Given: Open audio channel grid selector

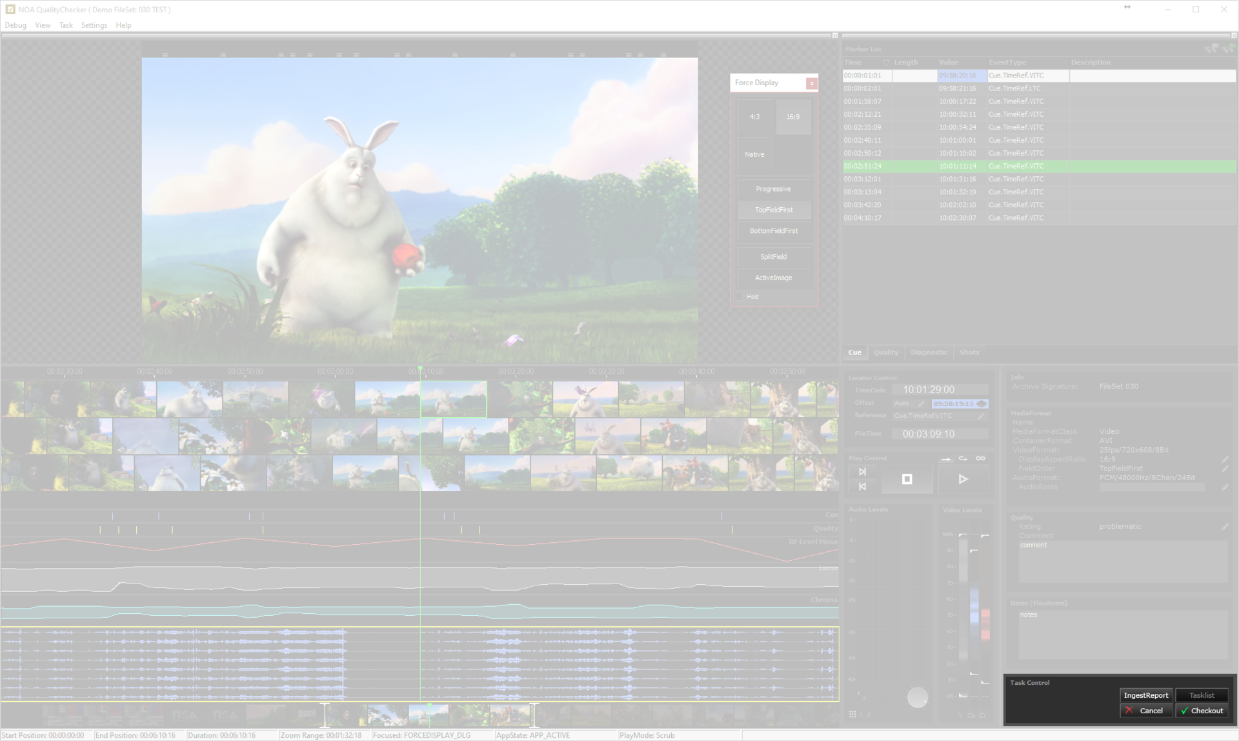Looking at the screenshot, I should [x=852, y=714].
